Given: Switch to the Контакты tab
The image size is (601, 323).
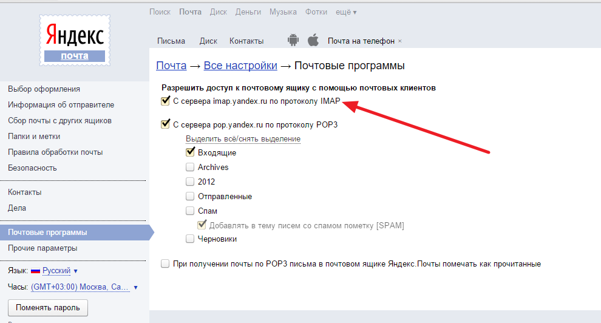Looking at the screenshot, I should pos(246,41).
